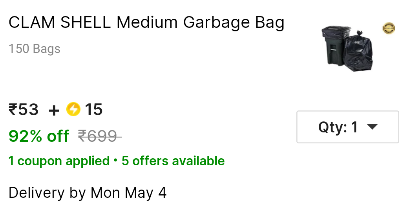Open the Qty: 1 dropdown
This screenshot has height=208, width=411.
point(347,127)
